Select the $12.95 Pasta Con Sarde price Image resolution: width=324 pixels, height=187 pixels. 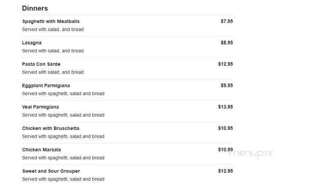[x=225, y=64]
